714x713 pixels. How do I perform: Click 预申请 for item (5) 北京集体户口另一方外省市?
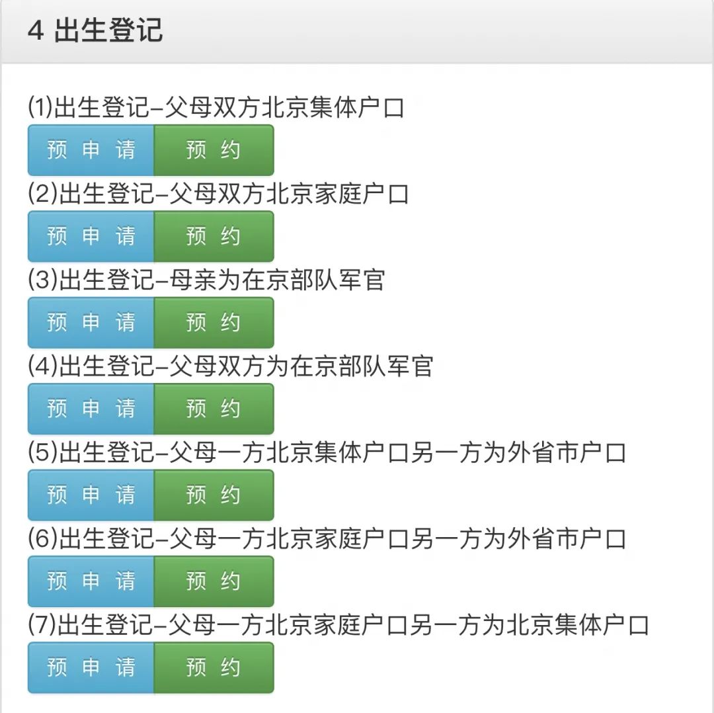click(91, 495)
